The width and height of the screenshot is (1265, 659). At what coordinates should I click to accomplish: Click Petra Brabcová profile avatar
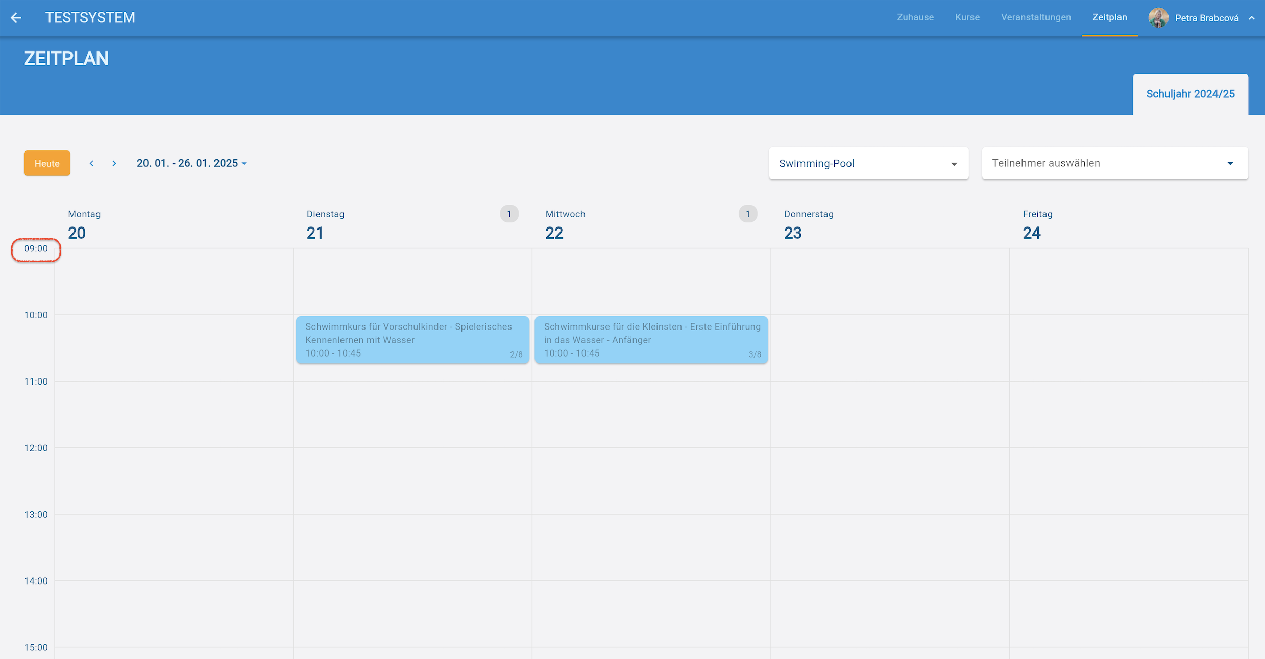(x=1158, y=18)
